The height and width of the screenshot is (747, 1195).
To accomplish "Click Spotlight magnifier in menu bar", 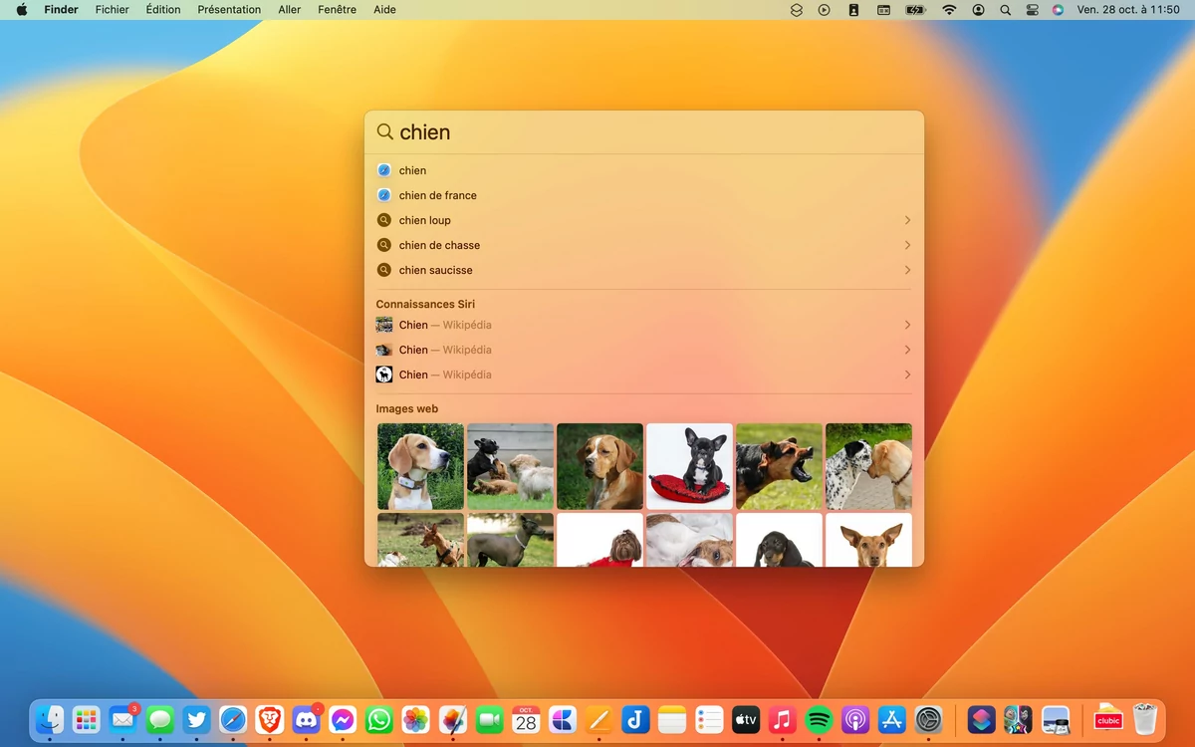I will 1005,10.
